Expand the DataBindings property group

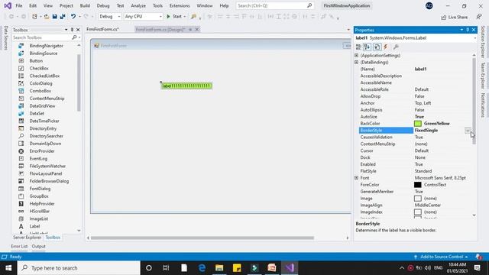pos(357,62)
